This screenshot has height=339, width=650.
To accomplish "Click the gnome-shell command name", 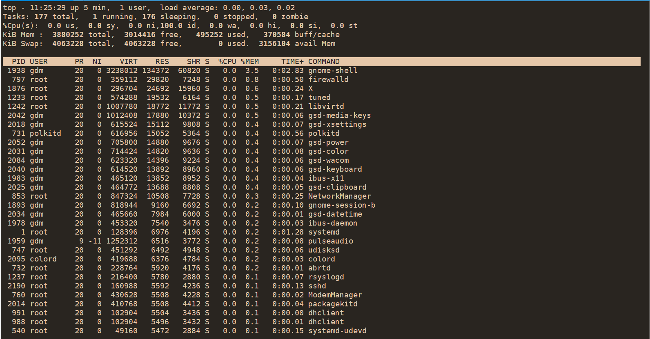I will click(333, 71).
